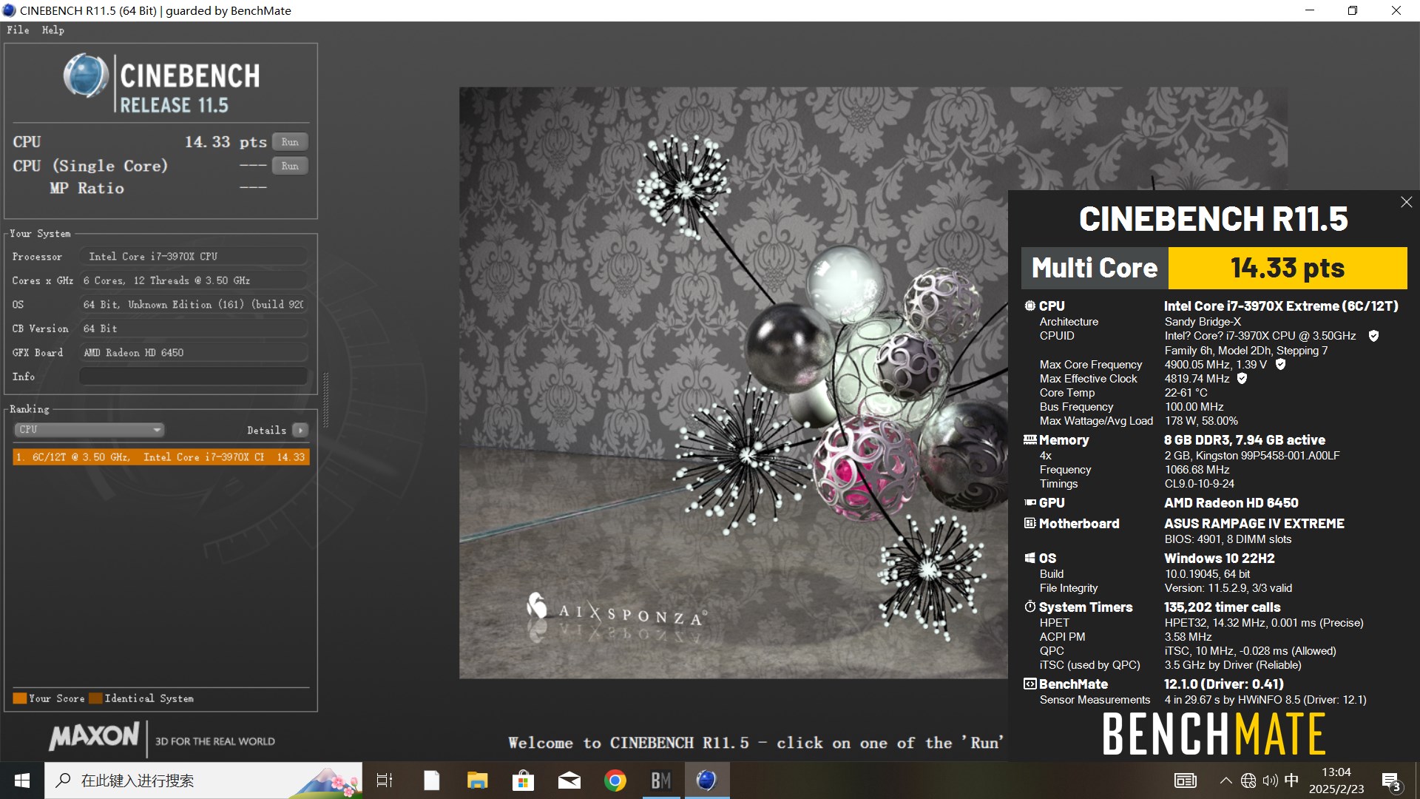Open the clock and date flyout

[1336, 781]
